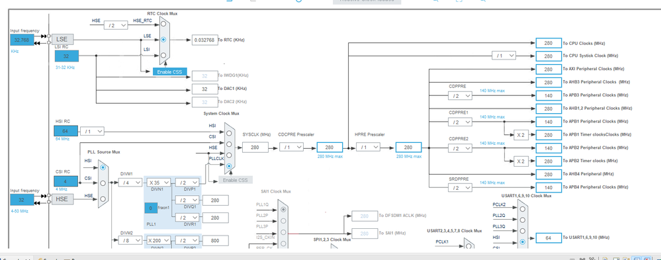This screenshot has height=260, width=661.
Task: Click the SYSCLK (MHz) 280 field
Action: point(255,147)
